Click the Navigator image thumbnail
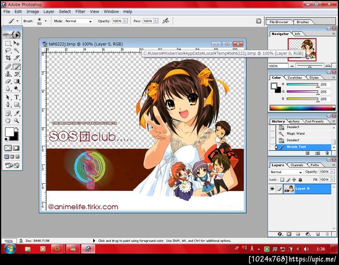The height and width of the screenshot is (265, 339). pos(302,50)
